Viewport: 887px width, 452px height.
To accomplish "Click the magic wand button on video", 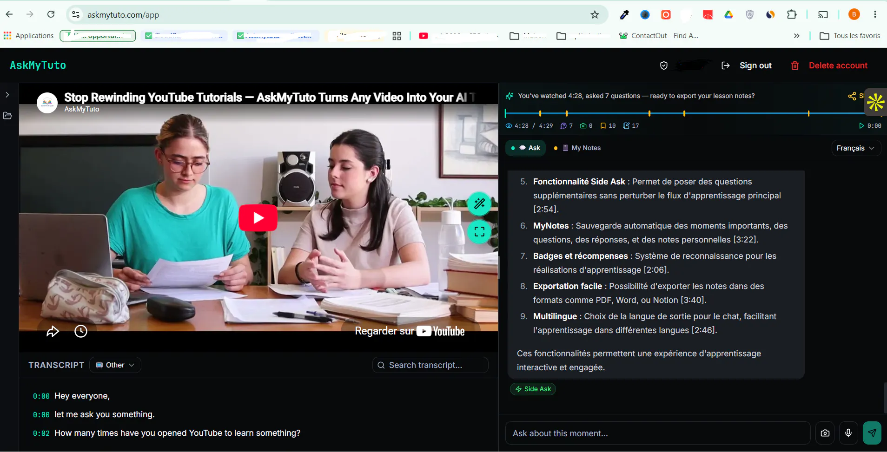I will [x=479, y=203].
